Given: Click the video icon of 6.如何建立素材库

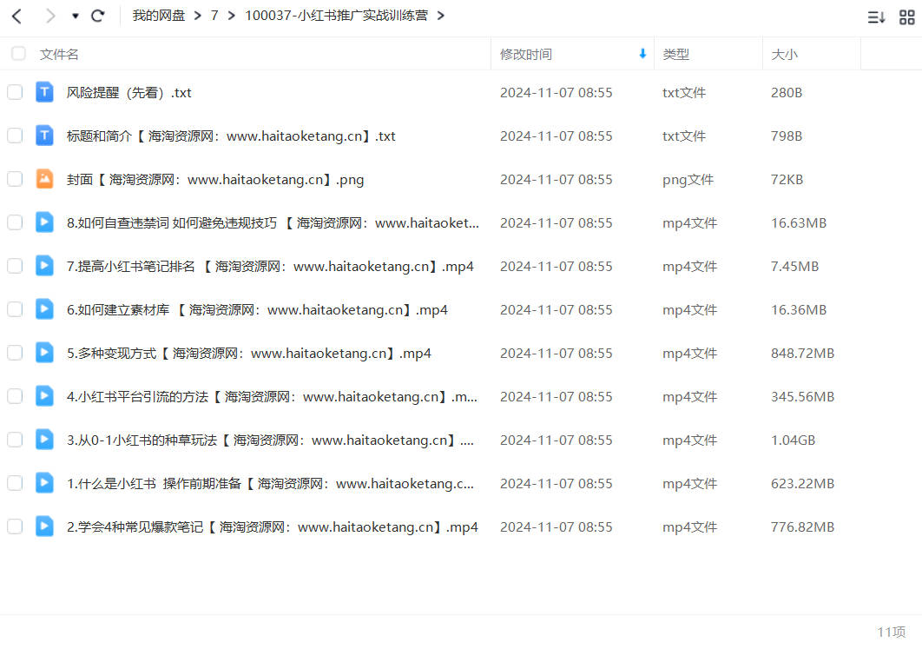Looking at the screenshot, I should [44, 309].
